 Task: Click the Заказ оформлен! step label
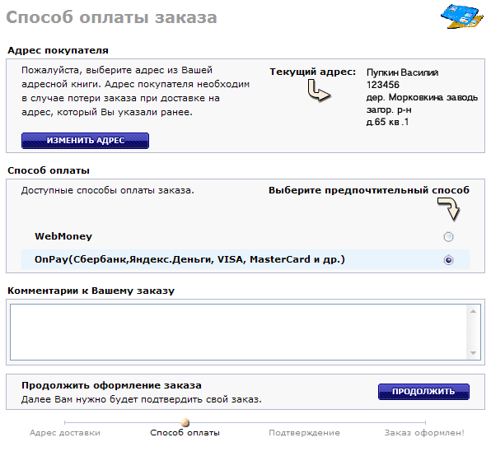click(x=424, y=433)
